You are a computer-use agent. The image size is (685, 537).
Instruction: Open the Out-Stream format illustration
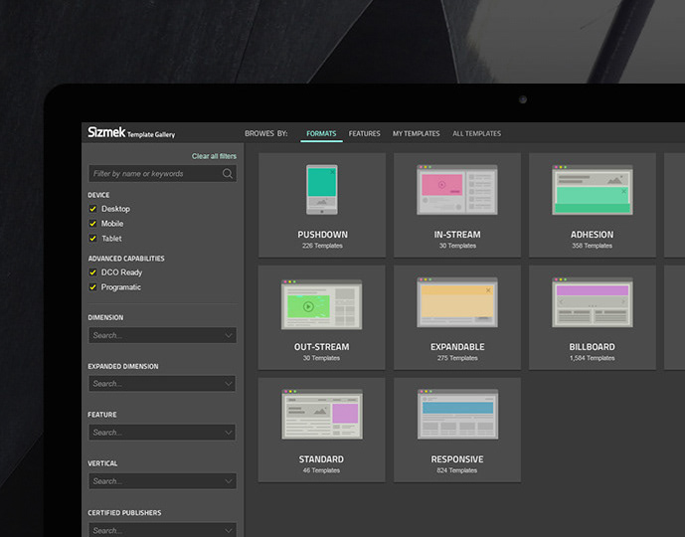pos(321,304)
